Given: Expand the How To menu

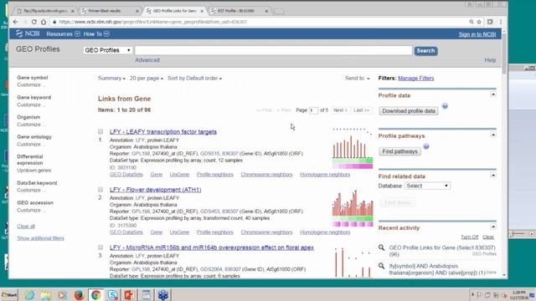Looking at the screenshot, I should click(x=96, y=33).
